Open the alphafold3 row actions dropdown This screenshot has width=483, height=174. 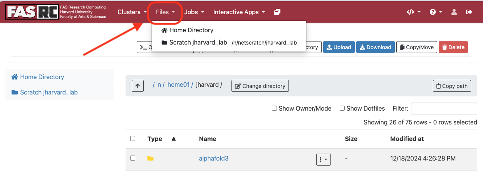tap(323, 159)
